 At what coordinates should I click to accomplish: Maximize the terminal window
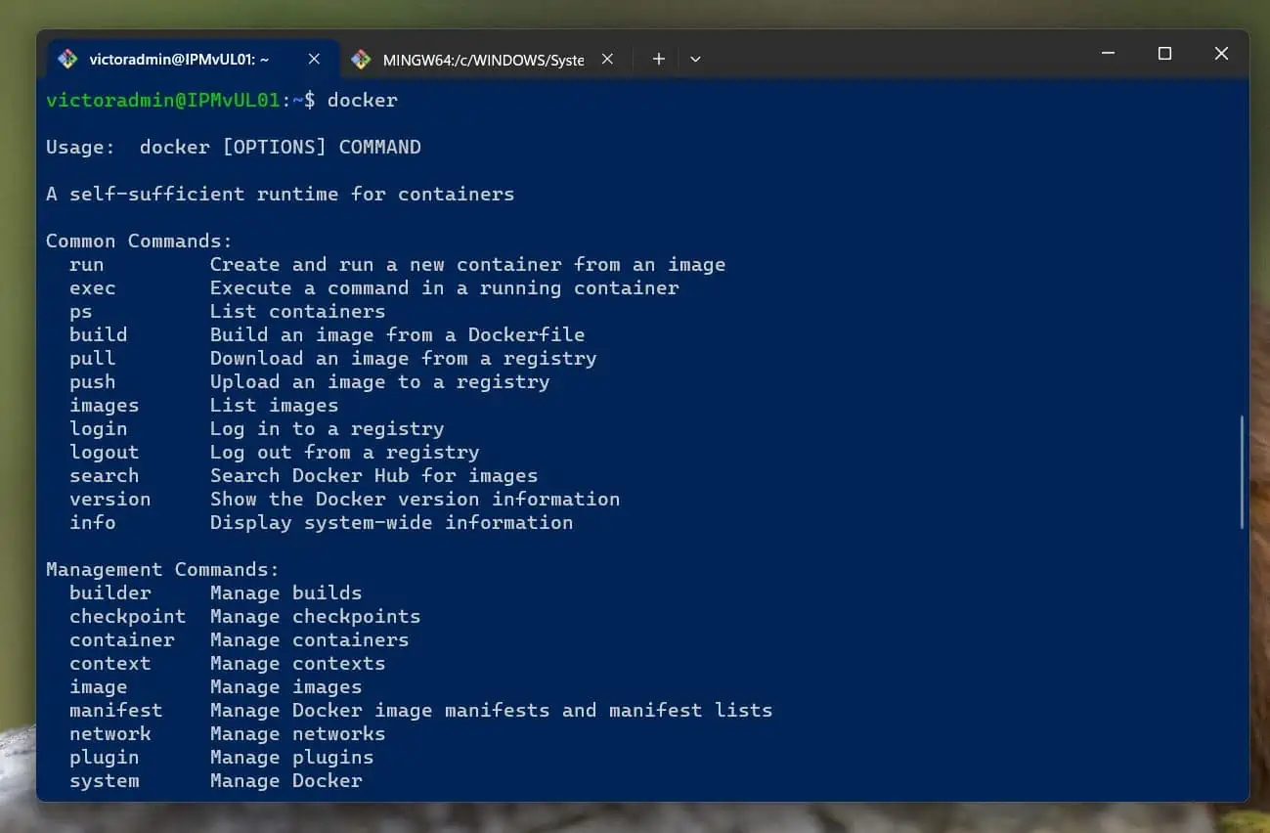(x=1164, y=54)
